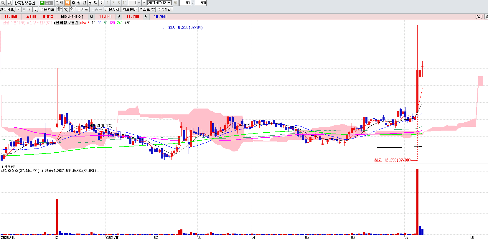488x240 pixels.
Task: Click the 2021/01 time axis label
Action: point(113,237)
